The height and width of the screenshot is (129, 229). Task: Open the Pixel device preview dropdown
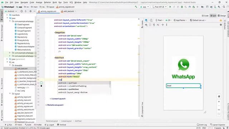(160, 20)
